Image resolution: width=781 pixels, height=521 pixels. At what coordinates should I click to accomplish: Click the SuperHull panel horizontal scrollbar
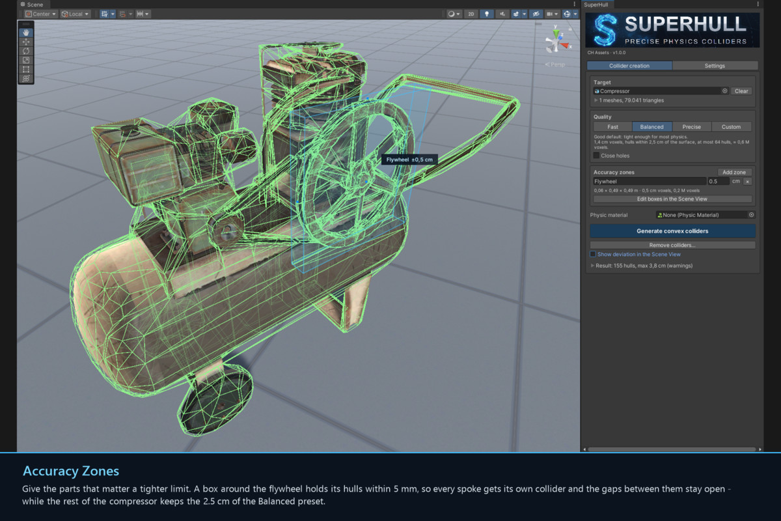672,449
